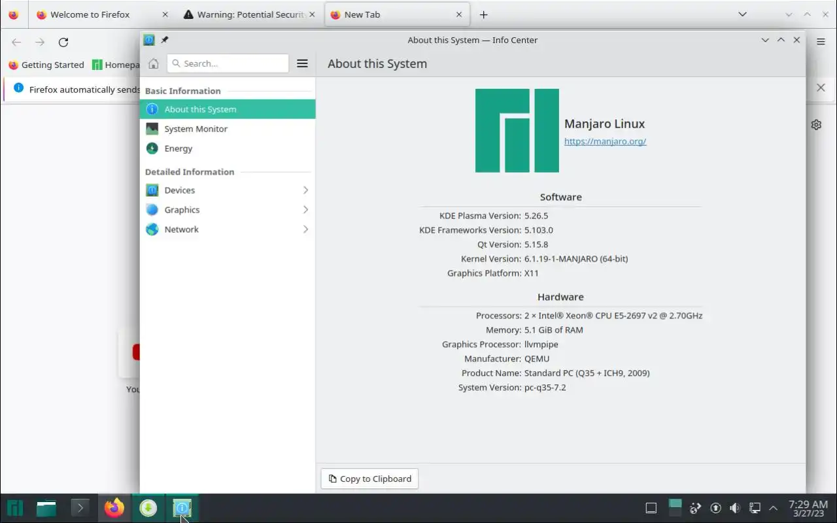Click the Info Center window app icon
The width and height of the screenshot is (837, 523).
click(149, 40)
